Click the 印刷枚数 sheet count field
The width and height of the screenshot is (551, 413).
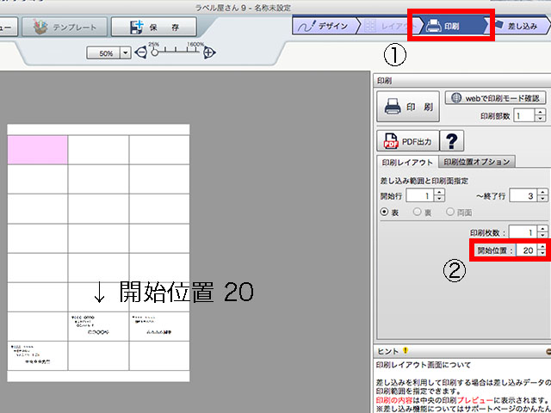click(523, 232)
